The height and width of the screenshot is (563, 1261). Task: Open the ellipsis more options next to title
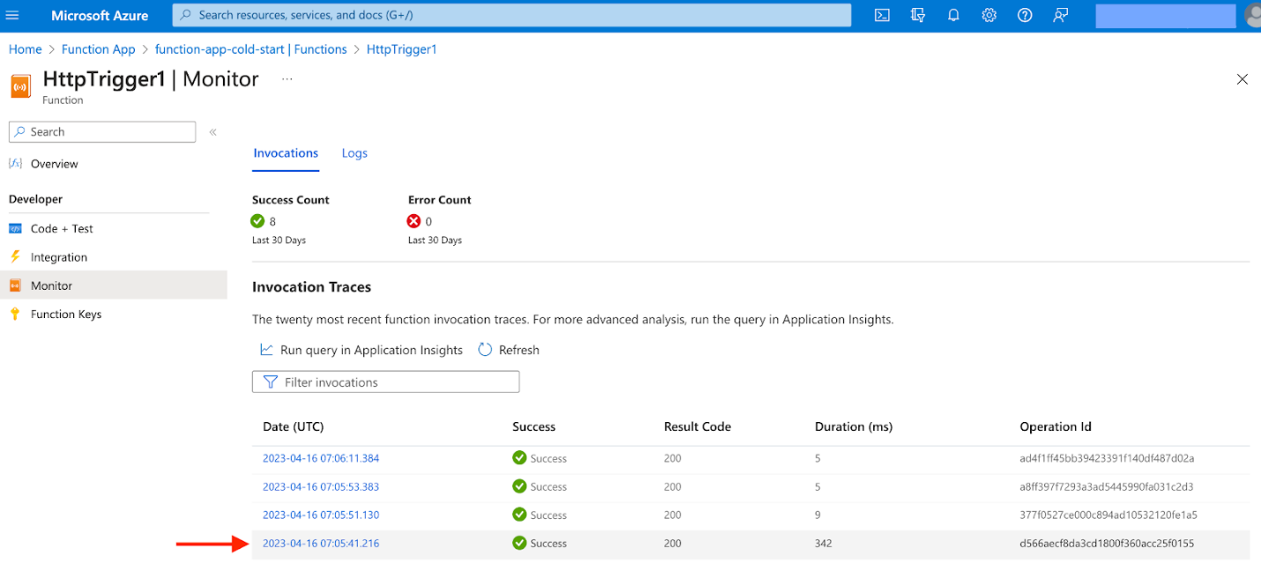click(286, 79)
